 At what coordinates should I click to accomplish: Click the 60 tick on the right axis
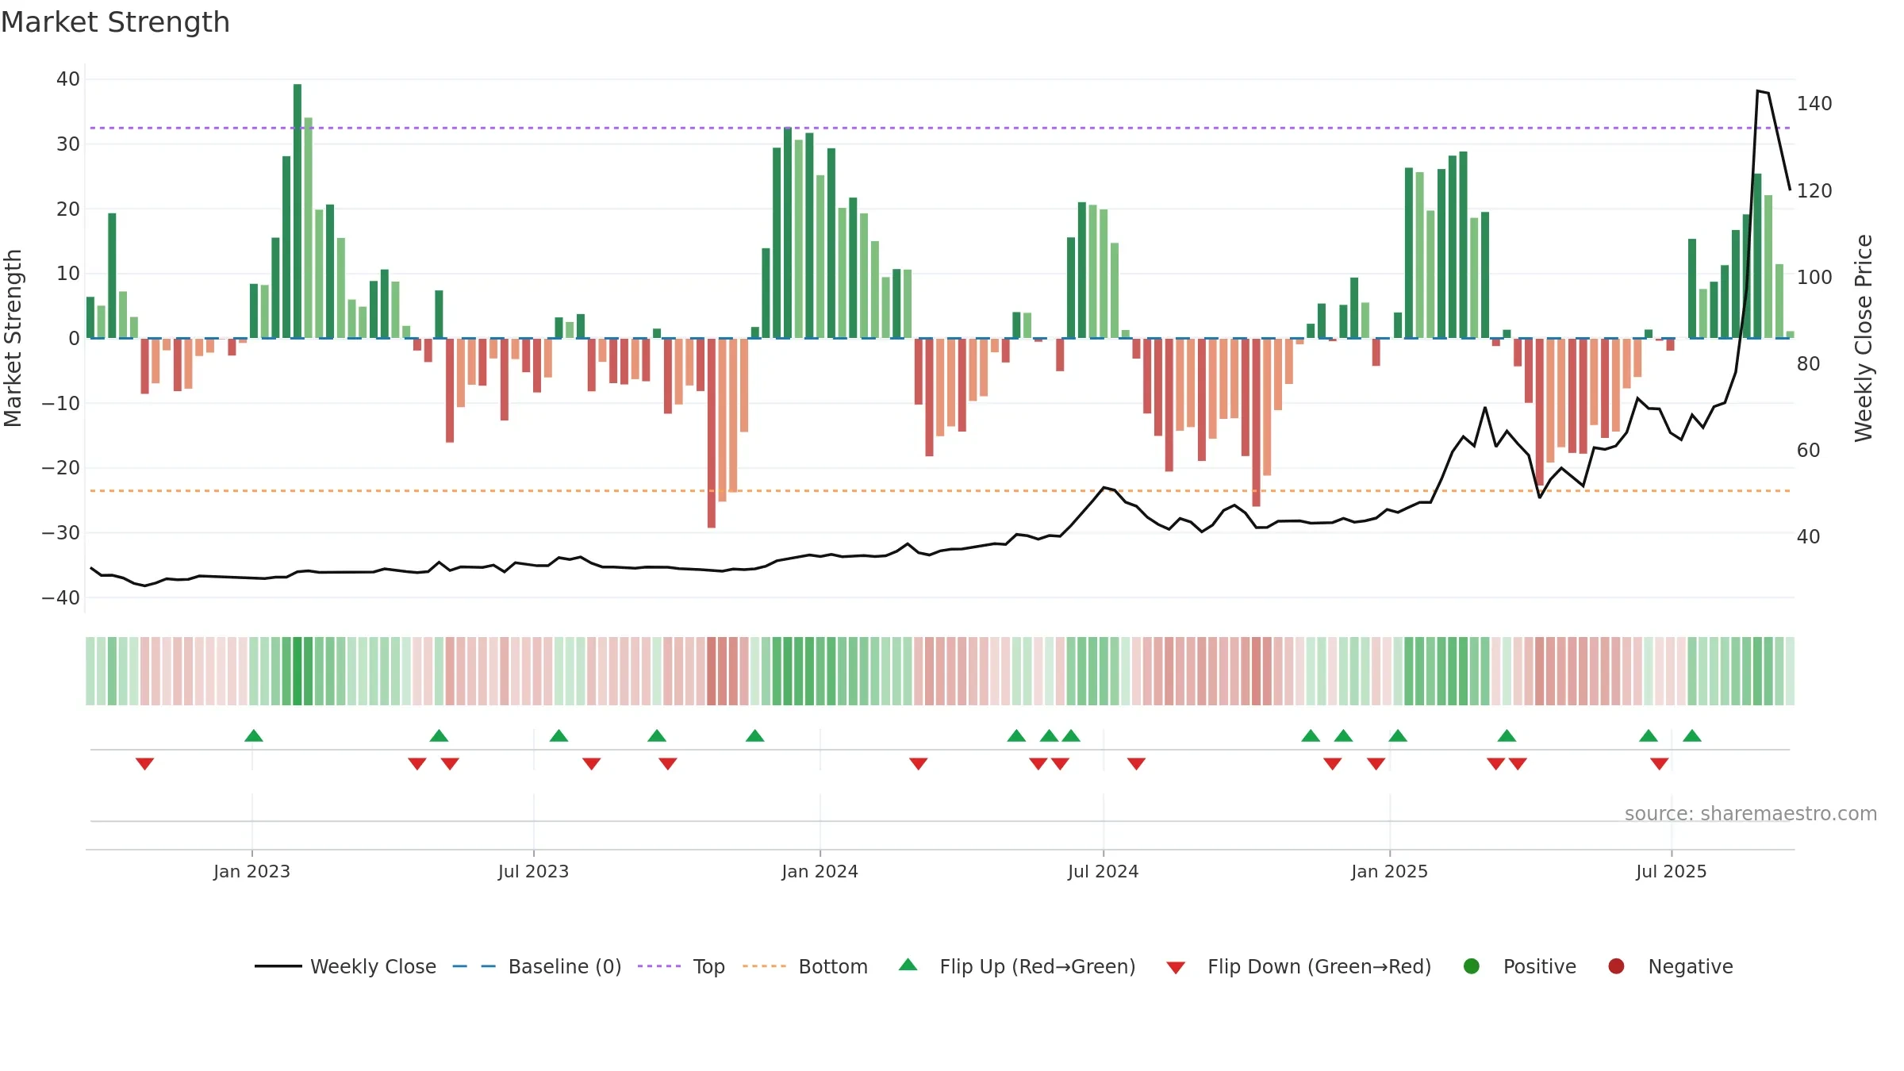(1808, 451)
